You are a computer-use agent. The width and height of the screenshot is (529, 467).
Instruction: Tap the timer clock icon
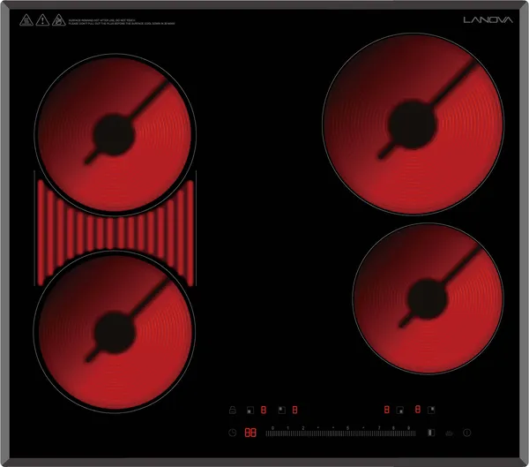point(233,433)
